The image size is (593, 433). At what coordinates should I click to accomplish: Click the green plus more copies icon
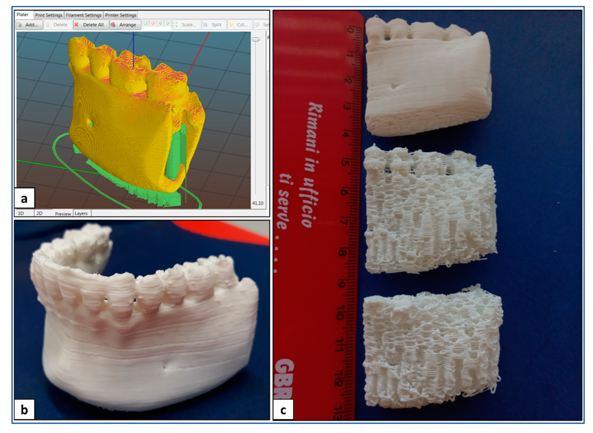click(145, 23)
